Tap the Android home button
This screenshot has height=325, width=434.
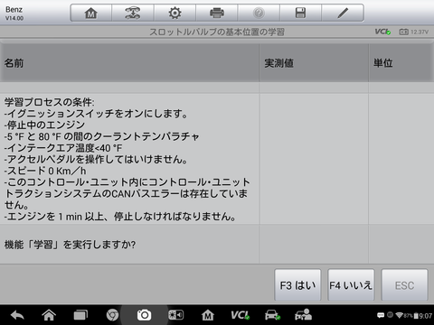click(49, 315)
